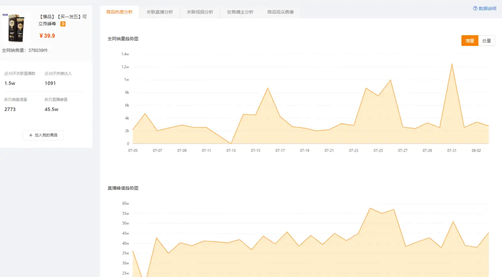The width and height of the screenshot is (502, 277).
Task: Open the 关联直播分析 tab
Action: [x=160, y=12]
